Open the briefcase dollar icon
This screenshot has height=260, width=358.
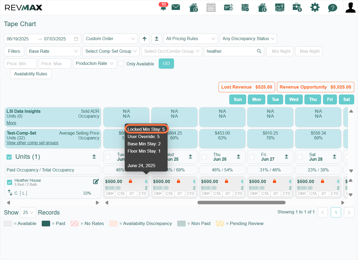pos(297,7)
